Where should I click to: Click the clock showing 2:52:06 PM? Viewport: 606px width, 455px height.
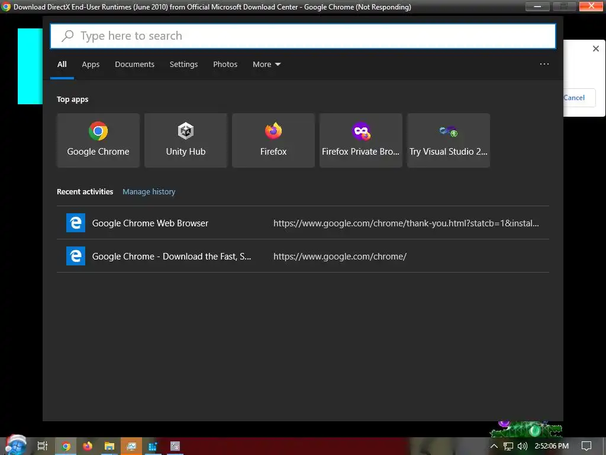(552, 446)
